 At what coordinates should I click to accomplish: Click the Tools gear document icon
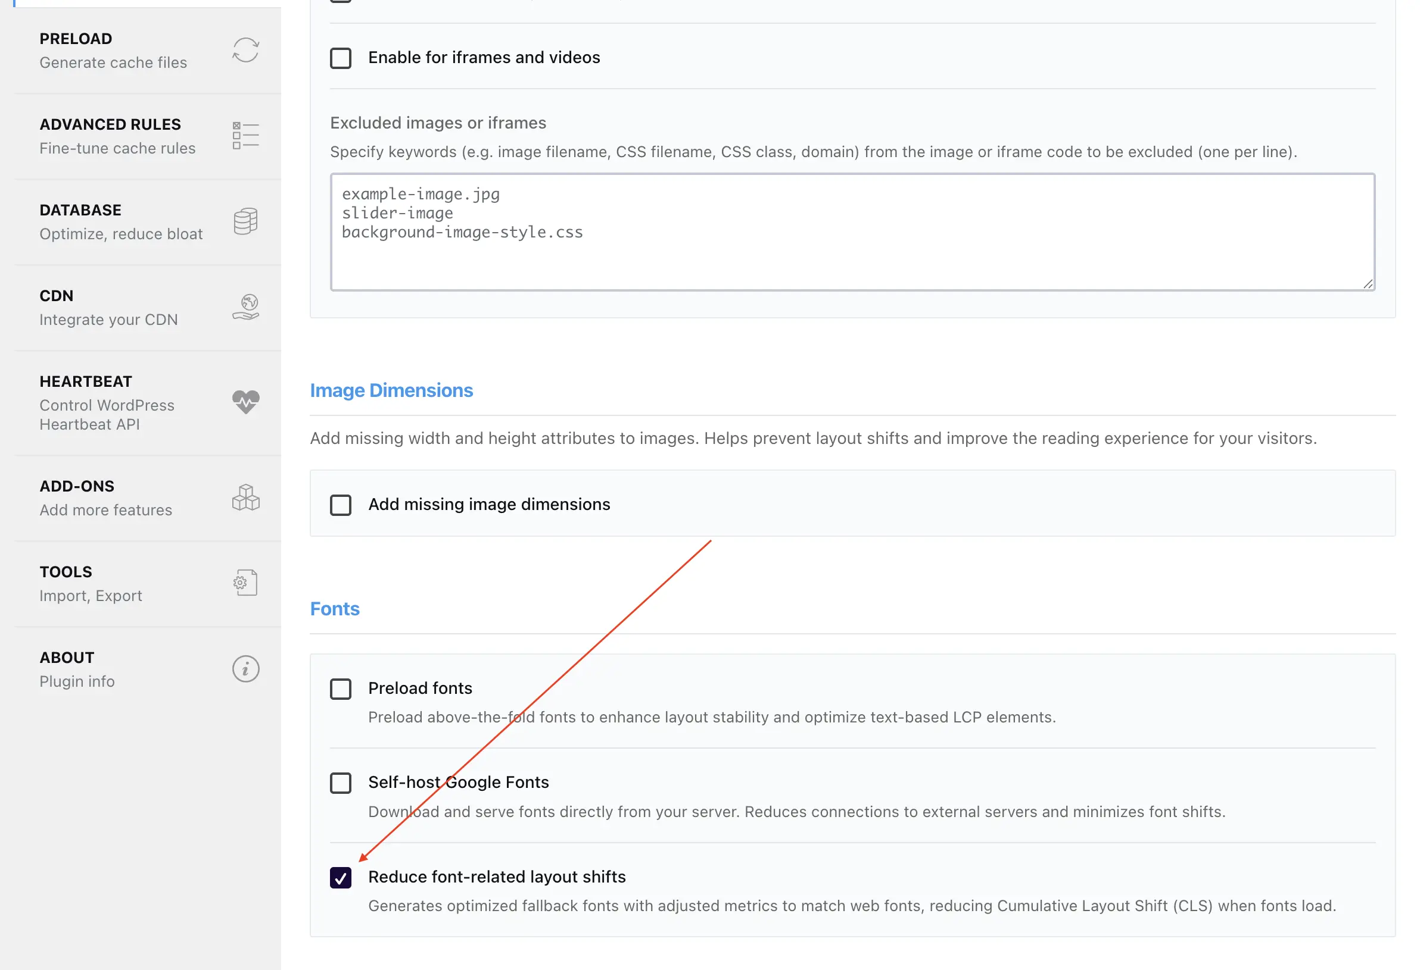(245, 583)
